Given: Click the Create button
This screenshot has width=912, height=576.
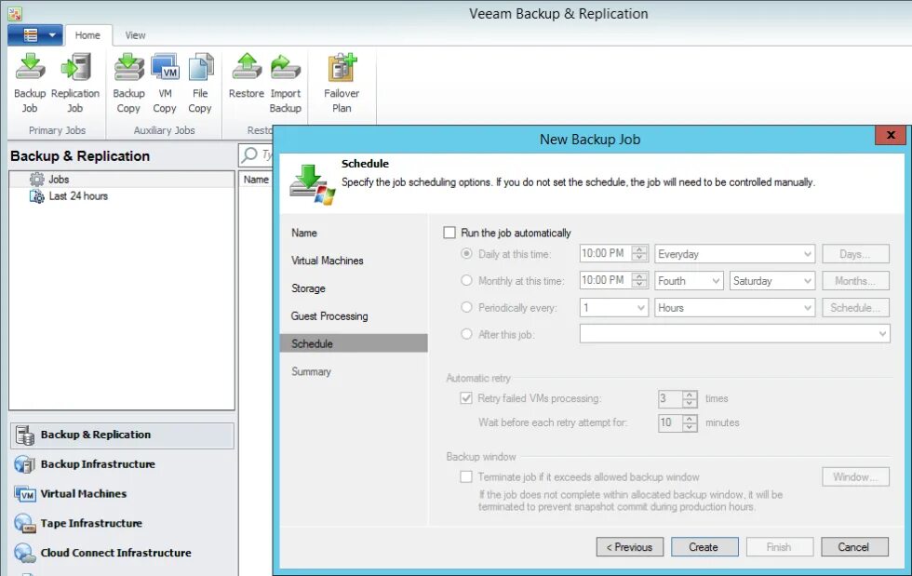Looking at the screenshot, I should [704, 547].
